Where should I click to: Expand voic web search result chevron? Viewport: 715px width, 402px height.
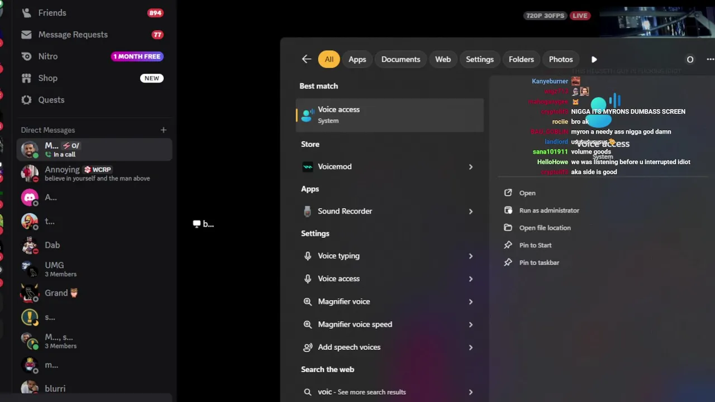pyautogui.click(x=471, y=392)
